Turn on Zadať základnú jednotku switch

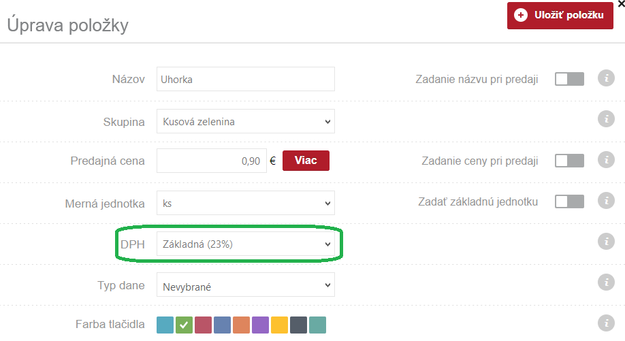(x=569, y=201)
